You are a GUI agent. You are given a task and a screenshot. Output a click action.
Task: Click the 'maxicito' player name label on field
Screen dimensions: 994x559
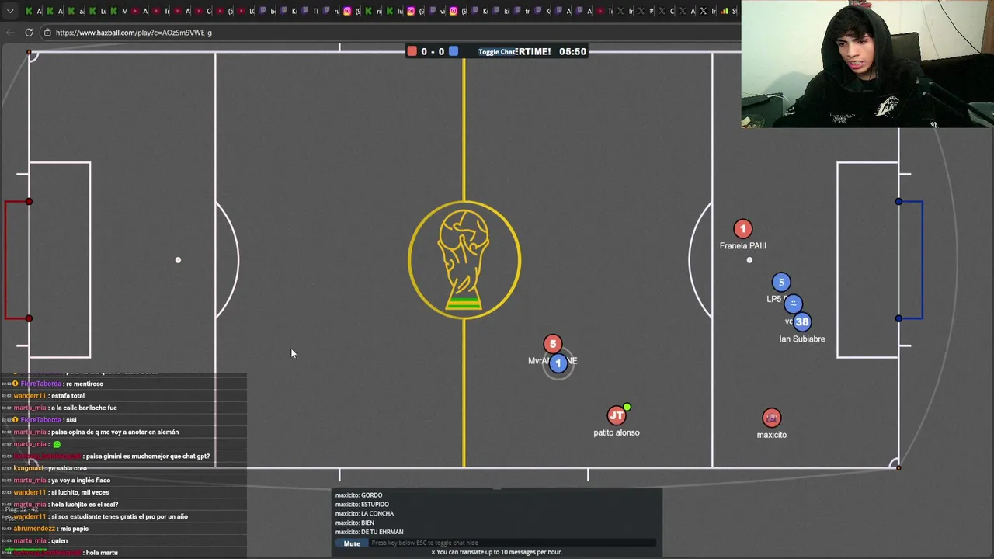pos(772,435)
